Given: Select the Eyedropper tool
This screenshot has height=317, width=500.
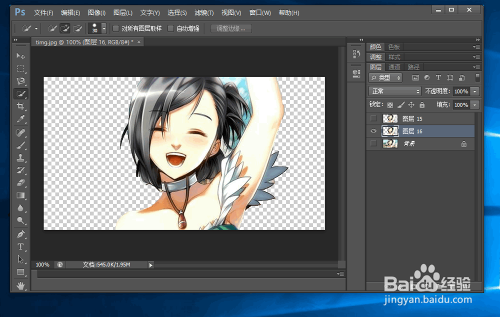Looking at the screenshot, I should click(20, 119).
